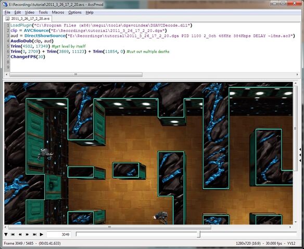
Task: Click the frame number input field
Action: point(58,234)
